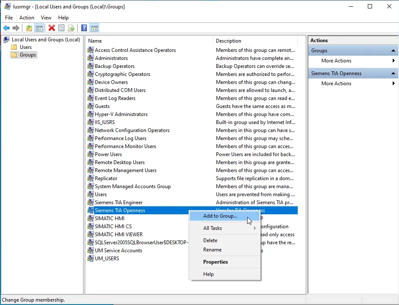Click the Forward arrow toolbar icon

click(16, 28)
